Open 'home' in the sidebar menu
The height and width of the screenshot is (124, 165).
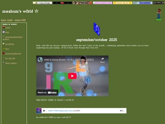(x=8, y=28)
